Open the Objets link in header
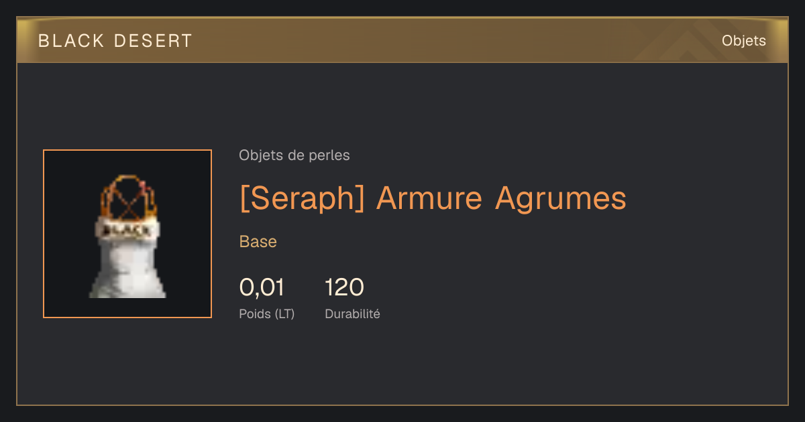The height and width of the screenshot is (422, 805). [743, 41]
